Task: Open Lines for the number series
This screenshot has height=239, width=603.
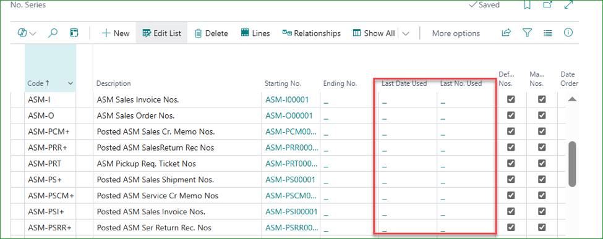Action: [255, 33]
